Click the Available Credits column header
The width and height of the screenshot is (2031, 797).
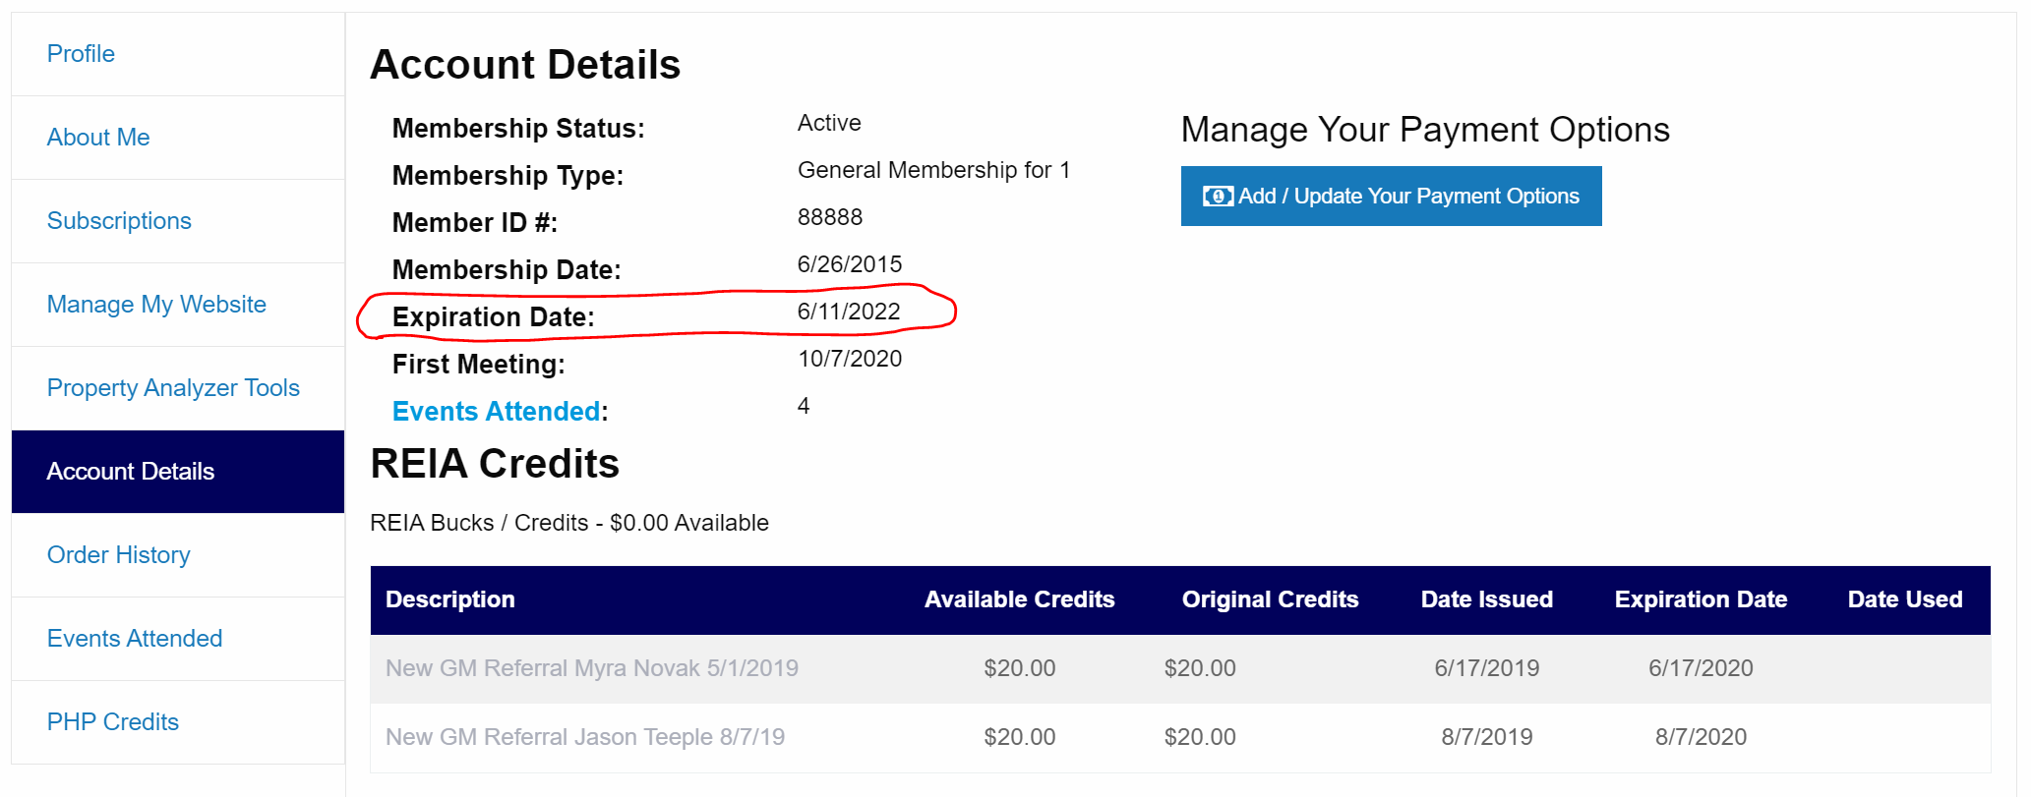coord(1019,599)
